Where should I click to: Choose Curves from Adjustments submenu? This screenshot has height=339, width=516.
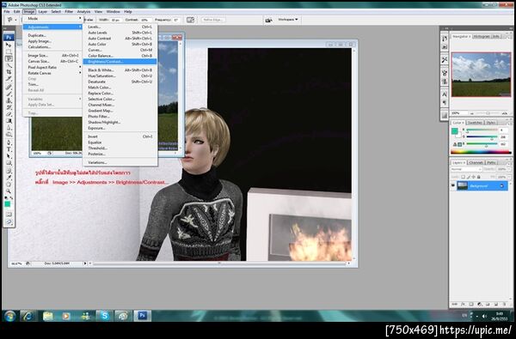[x=120, y=50]
